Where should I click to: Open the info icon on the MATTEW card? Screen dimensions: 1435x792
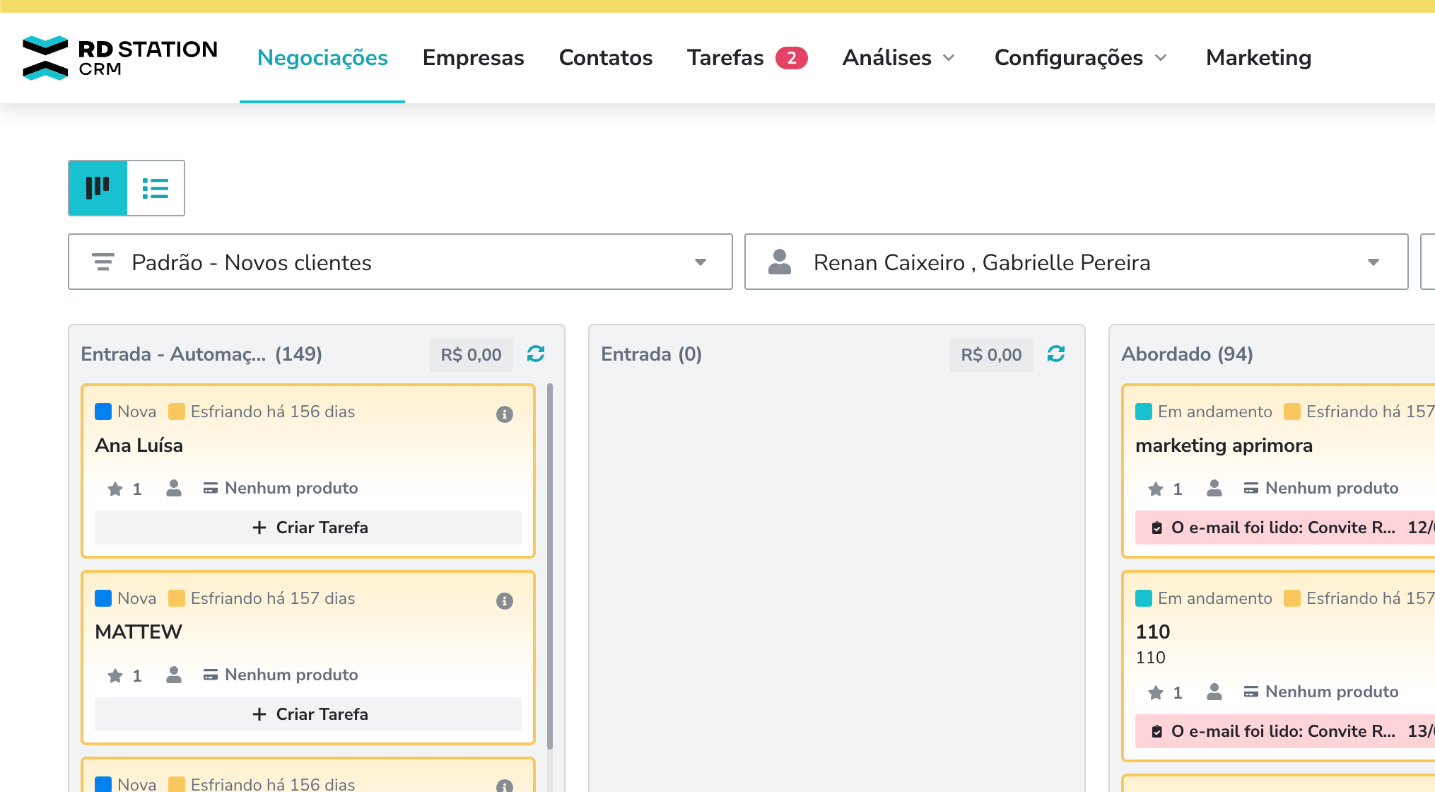(504, 601)
